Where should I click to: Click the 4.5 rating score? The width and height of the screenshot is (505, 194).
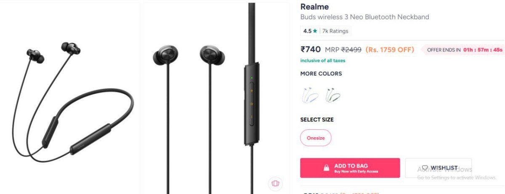(307, 31)
